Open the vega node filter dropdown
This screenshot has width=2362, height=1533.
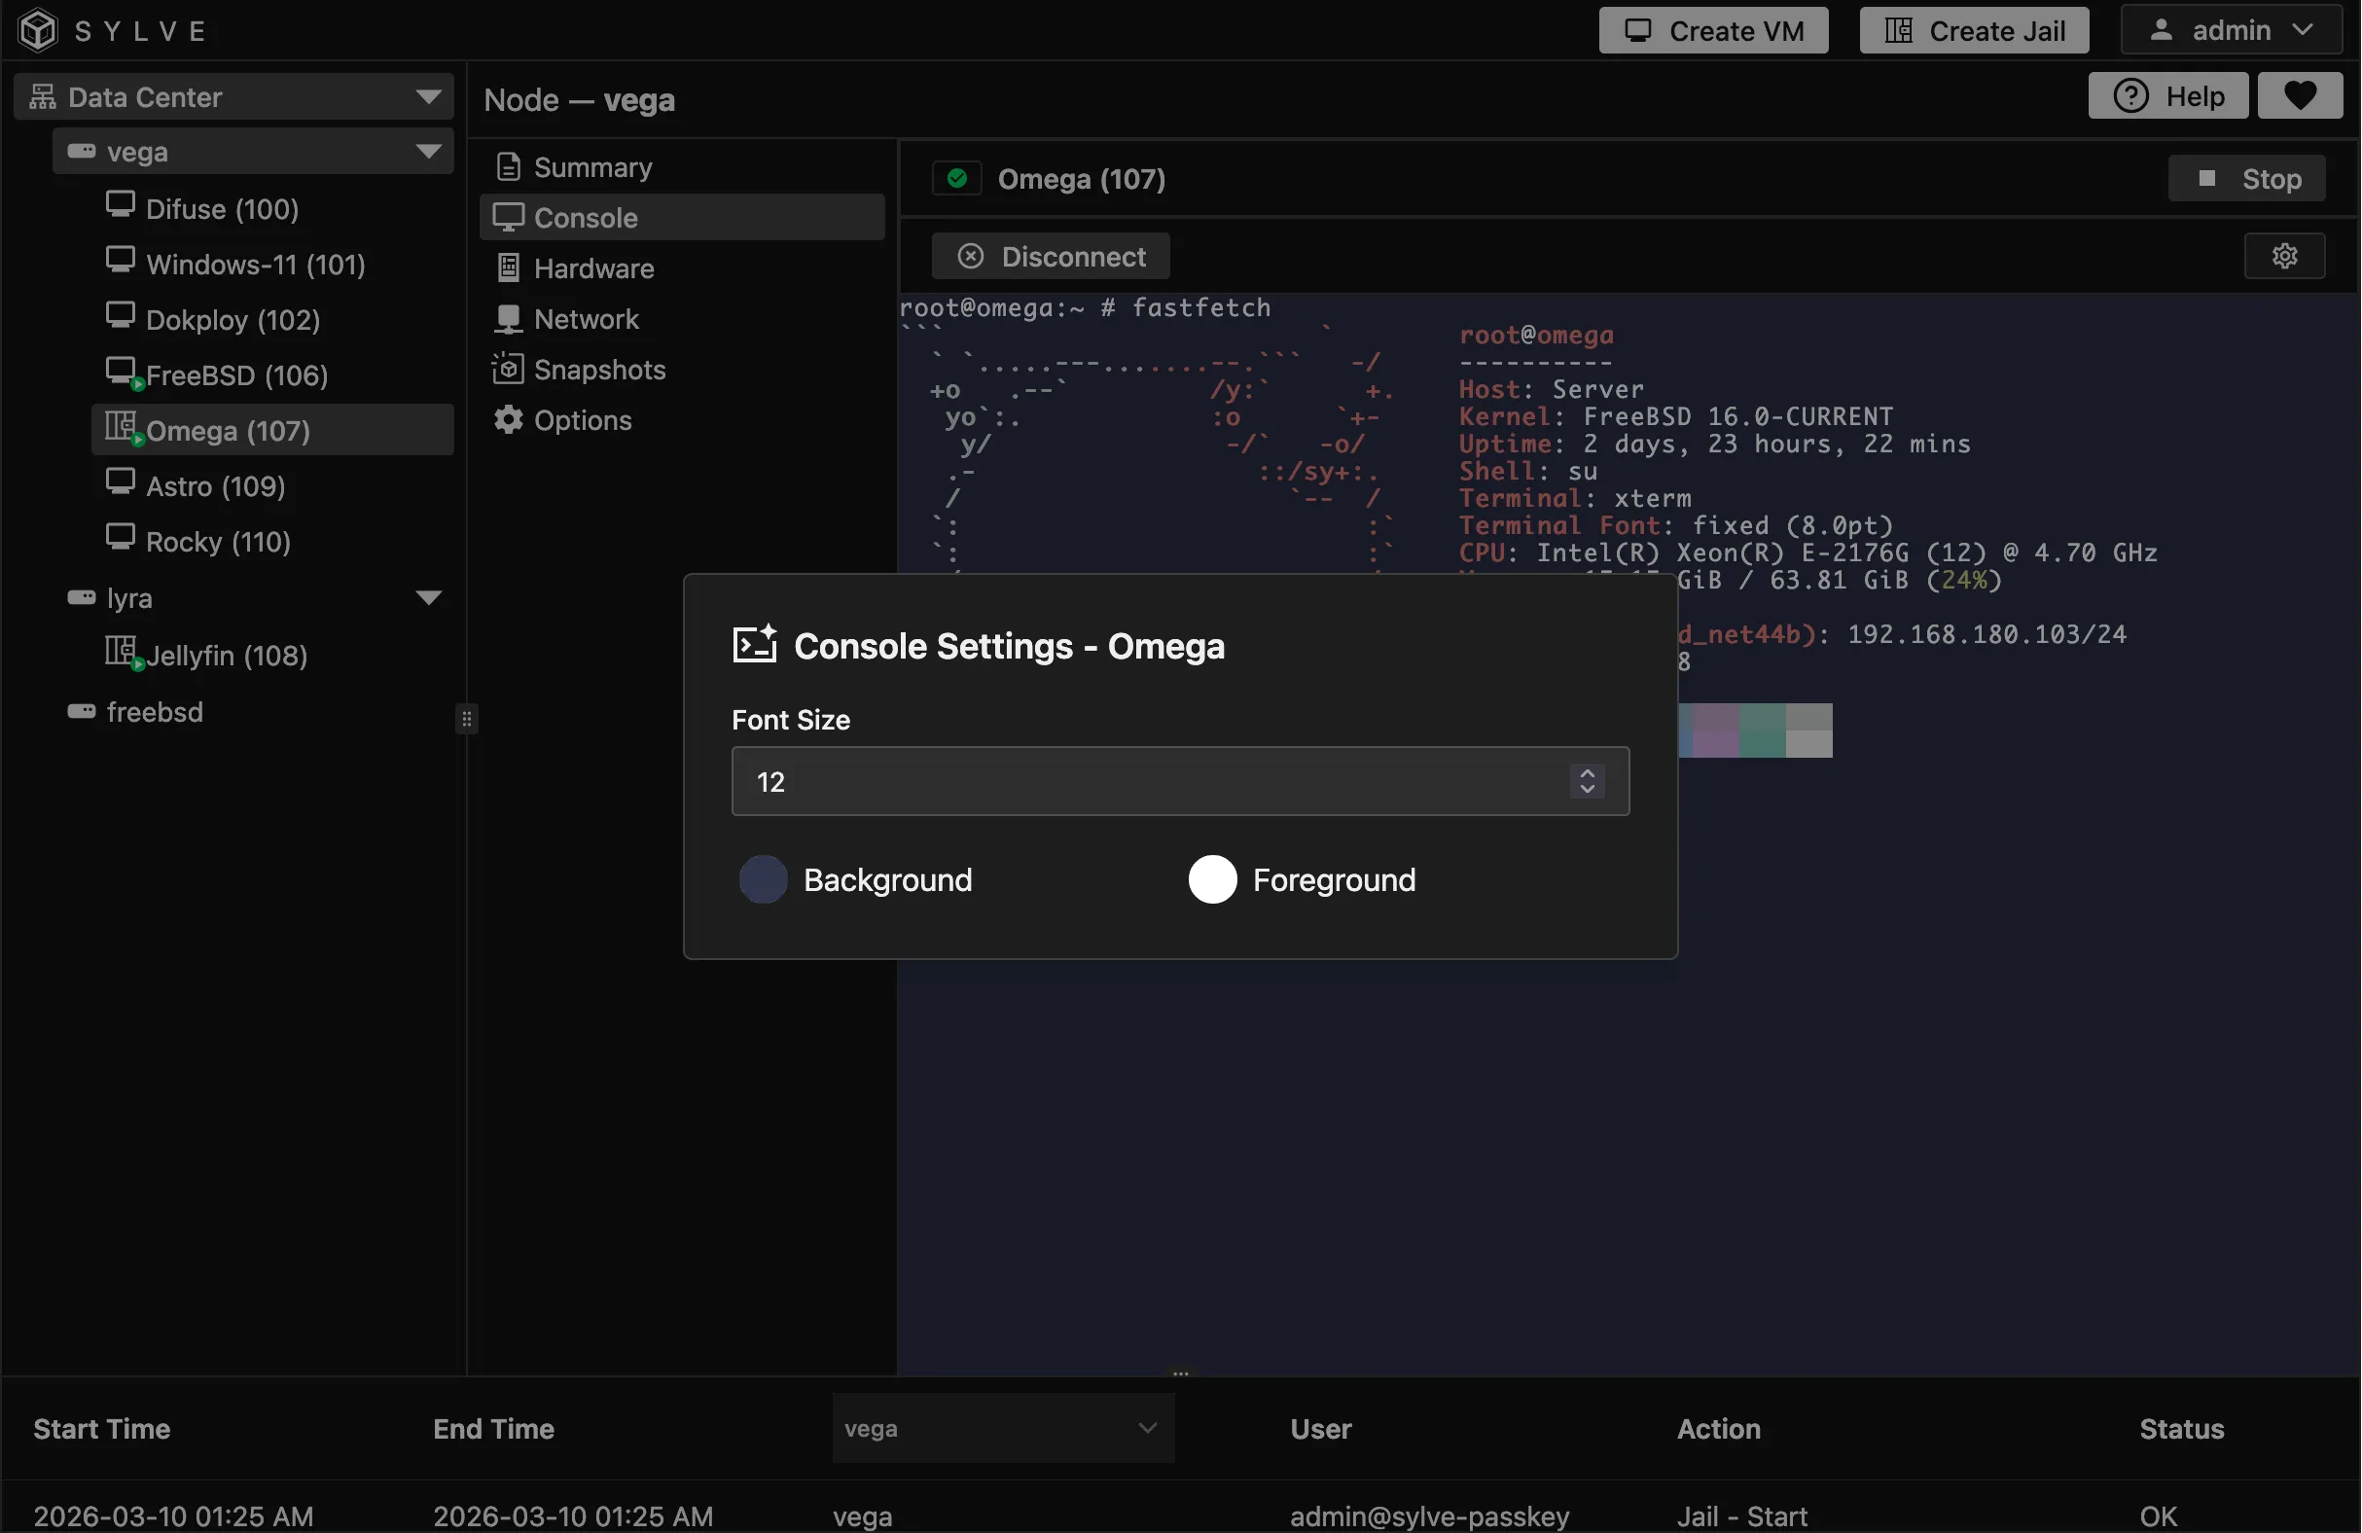click(1001, 1428)
